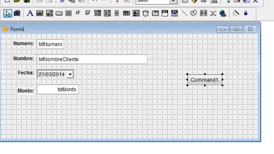The width and height of the screenshot is (274, 154).
Task: Select the Spinner control tool
Action: pyautogui.click(x=117, y=13)
